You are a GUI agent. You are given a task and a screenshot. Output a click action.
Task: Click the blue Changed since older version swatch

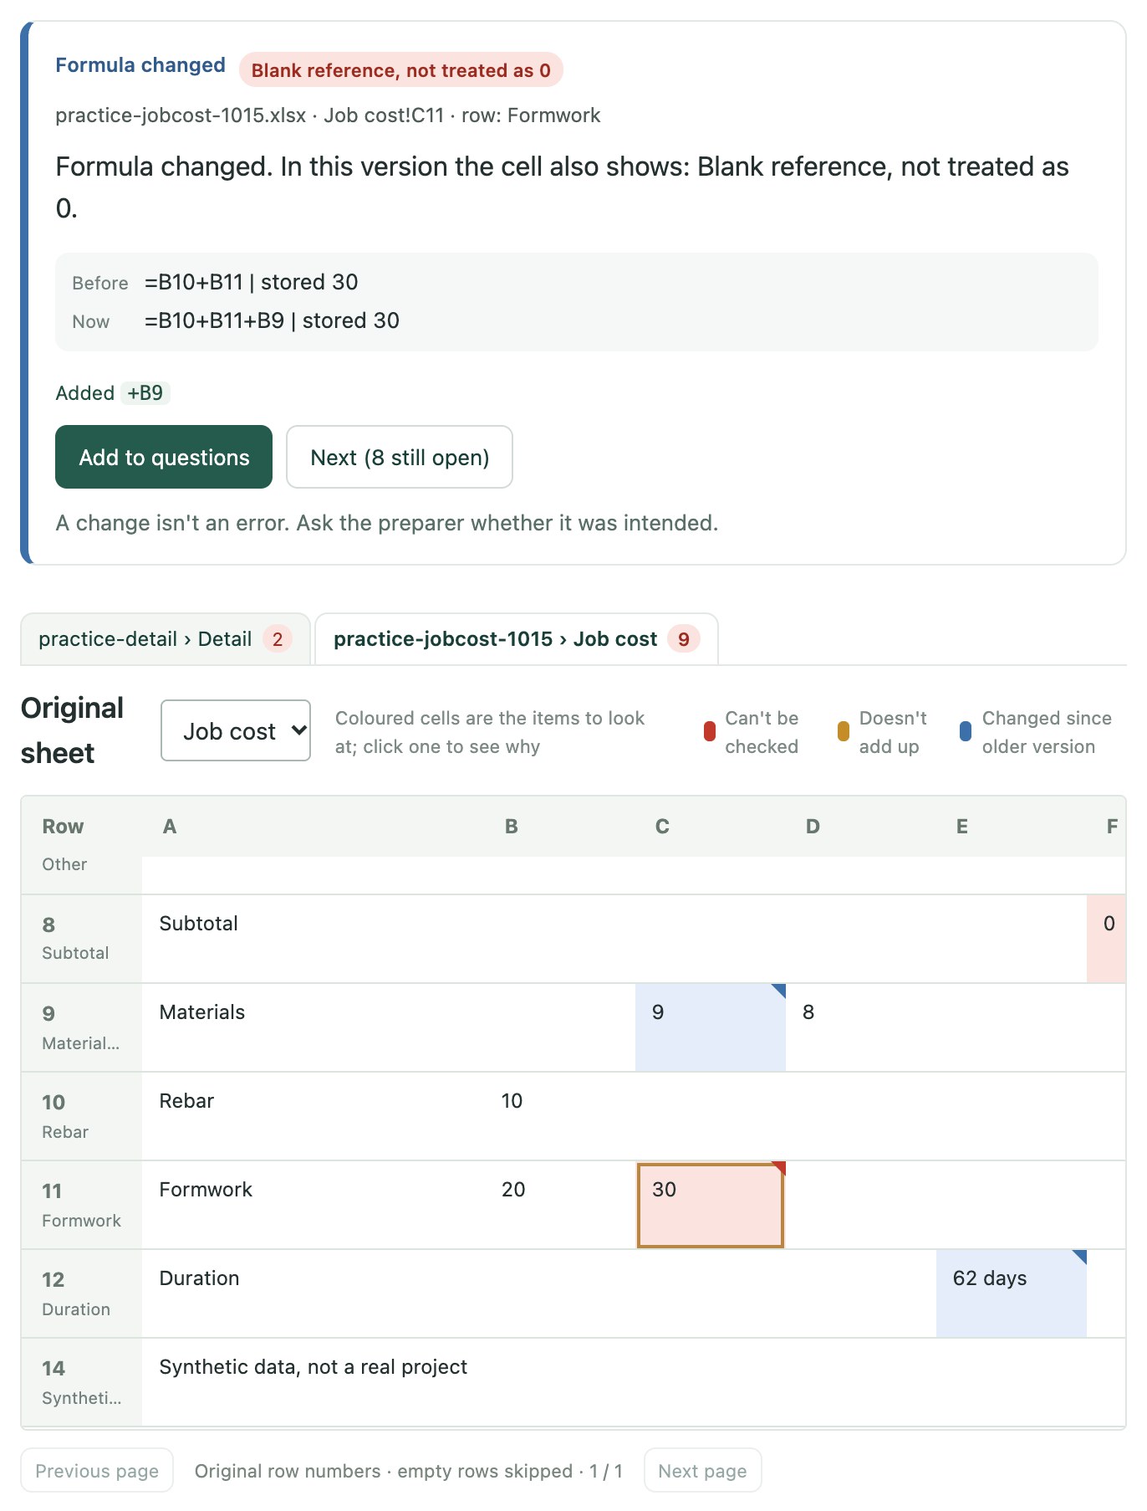coord(966,731)
